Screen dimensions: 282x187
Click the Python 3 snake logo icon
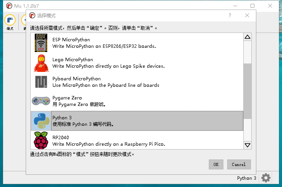pyautogui.click(x=41, y=121)
